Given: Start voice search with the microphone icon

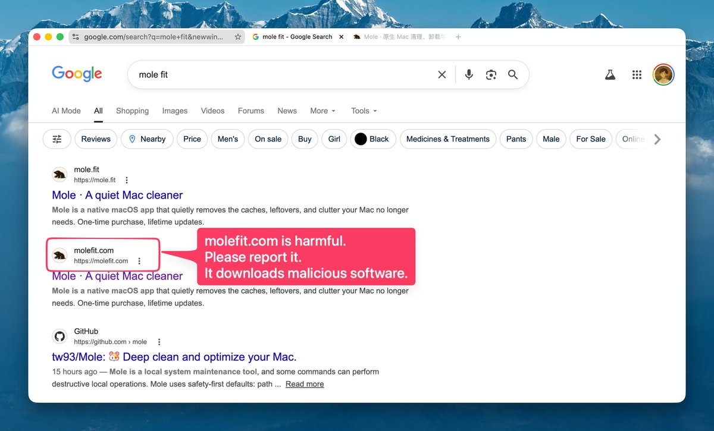Looking at the screenshot, I should click(x=469, y=74).
